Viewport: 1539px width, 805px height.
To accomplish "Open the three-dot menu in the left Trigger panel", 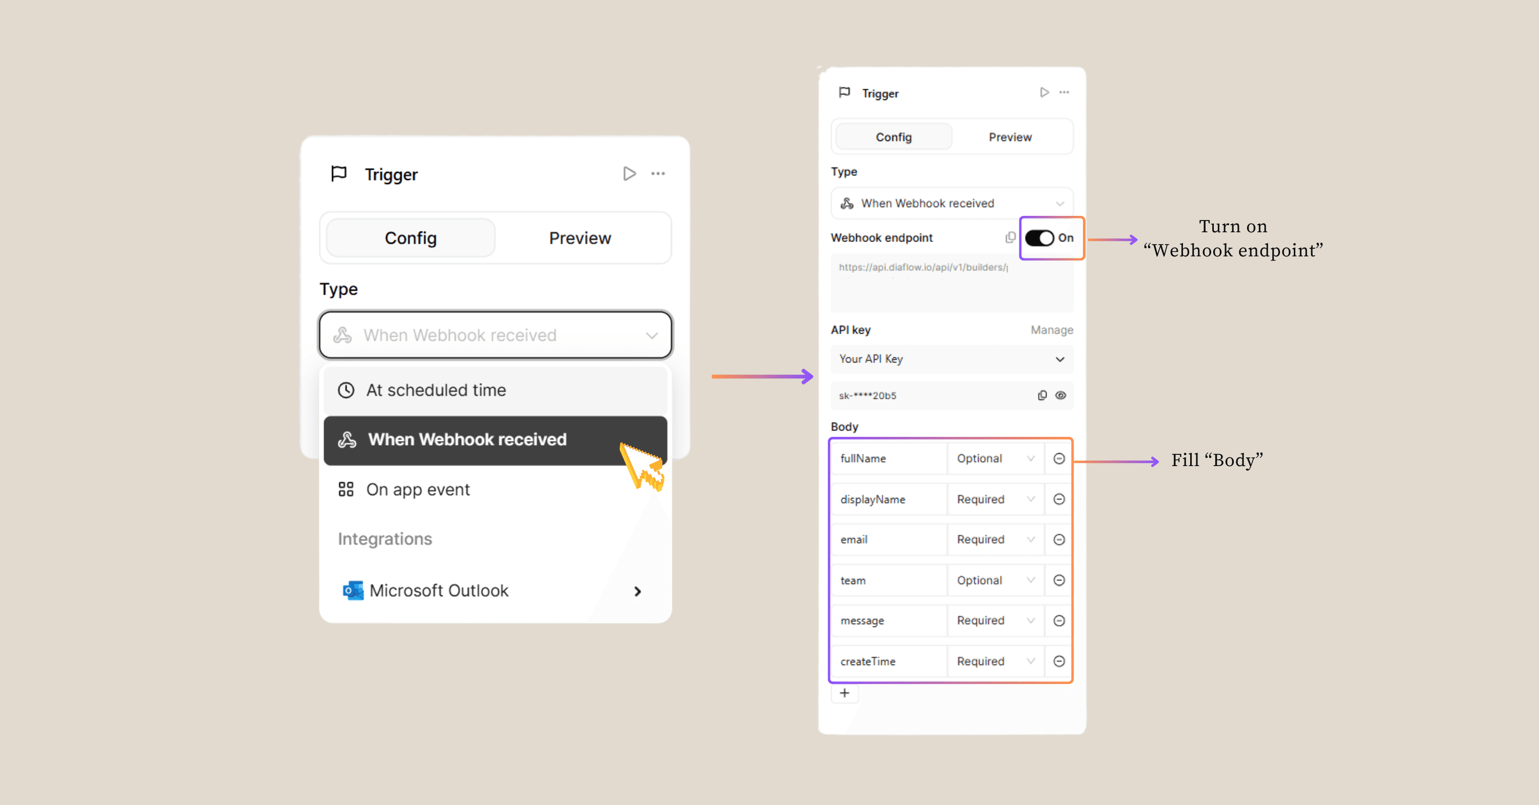I will pos(658,174).
